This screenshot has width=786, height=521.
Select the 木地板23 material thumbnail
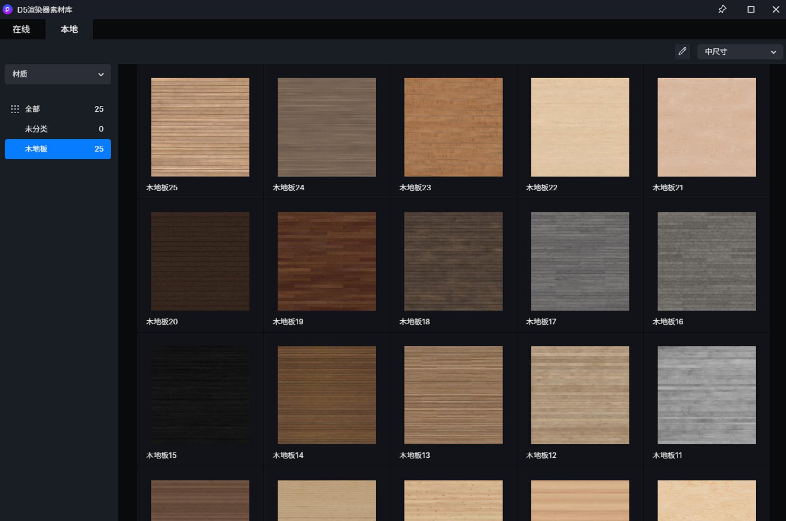point(453,127)
